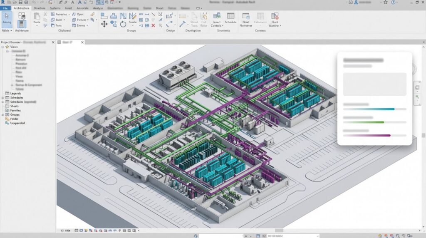This screenshot has height=238, width=426.
Task: Click the Undo arrow icon
Action: tap(34, 2)
